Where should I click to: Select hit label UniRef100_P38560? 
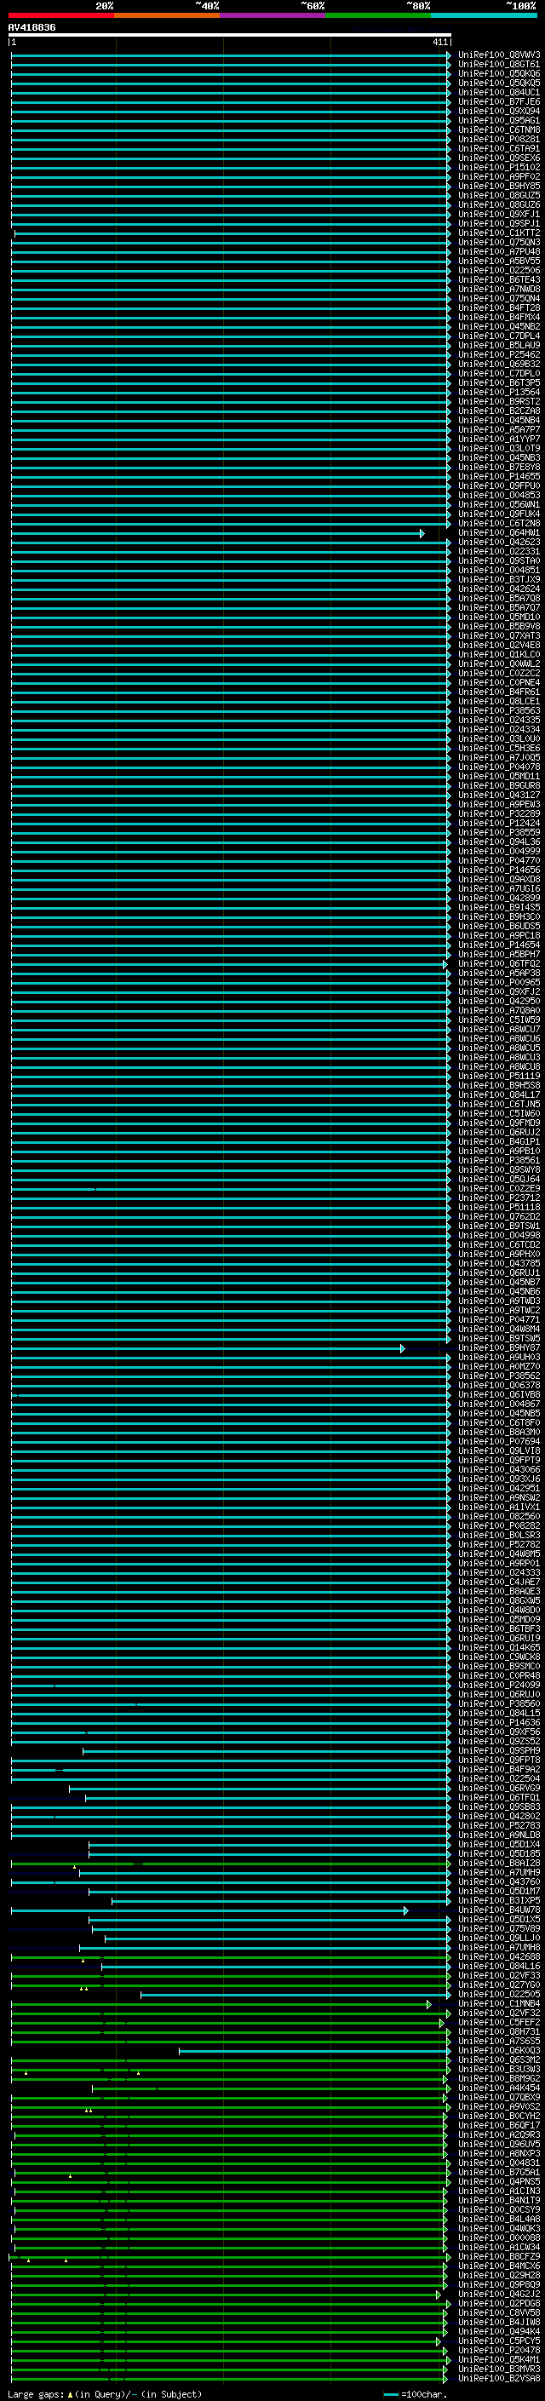pos(499,1703)
